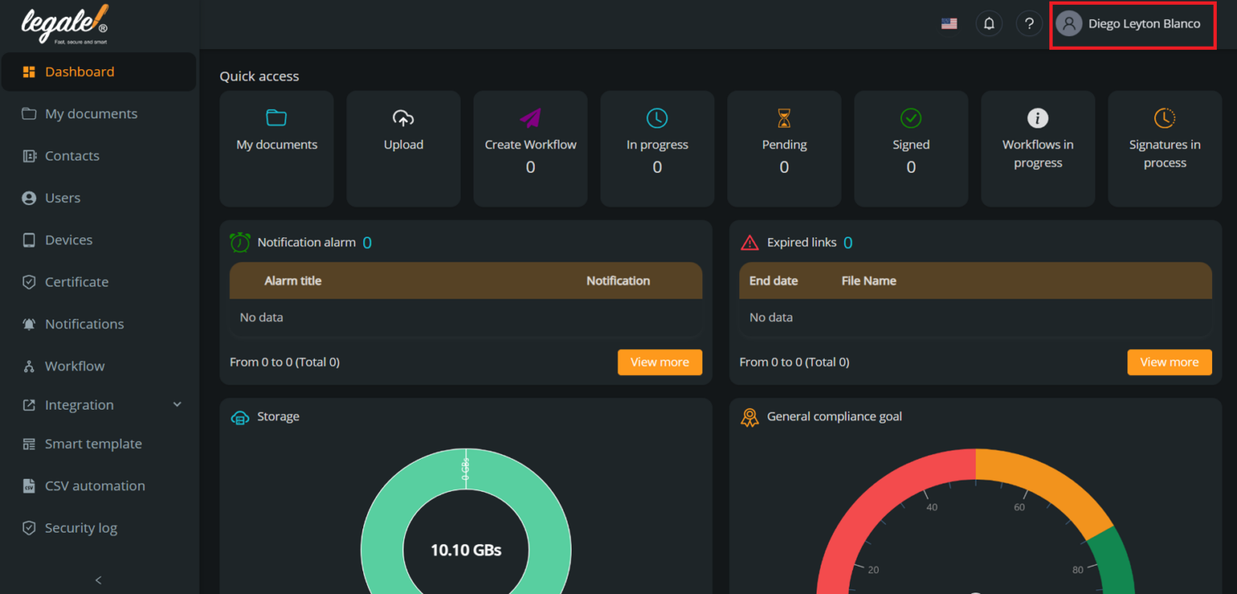1237x594 pixels.
Task: Click View more under Notification alarm
Action: [x=660, y=362]
